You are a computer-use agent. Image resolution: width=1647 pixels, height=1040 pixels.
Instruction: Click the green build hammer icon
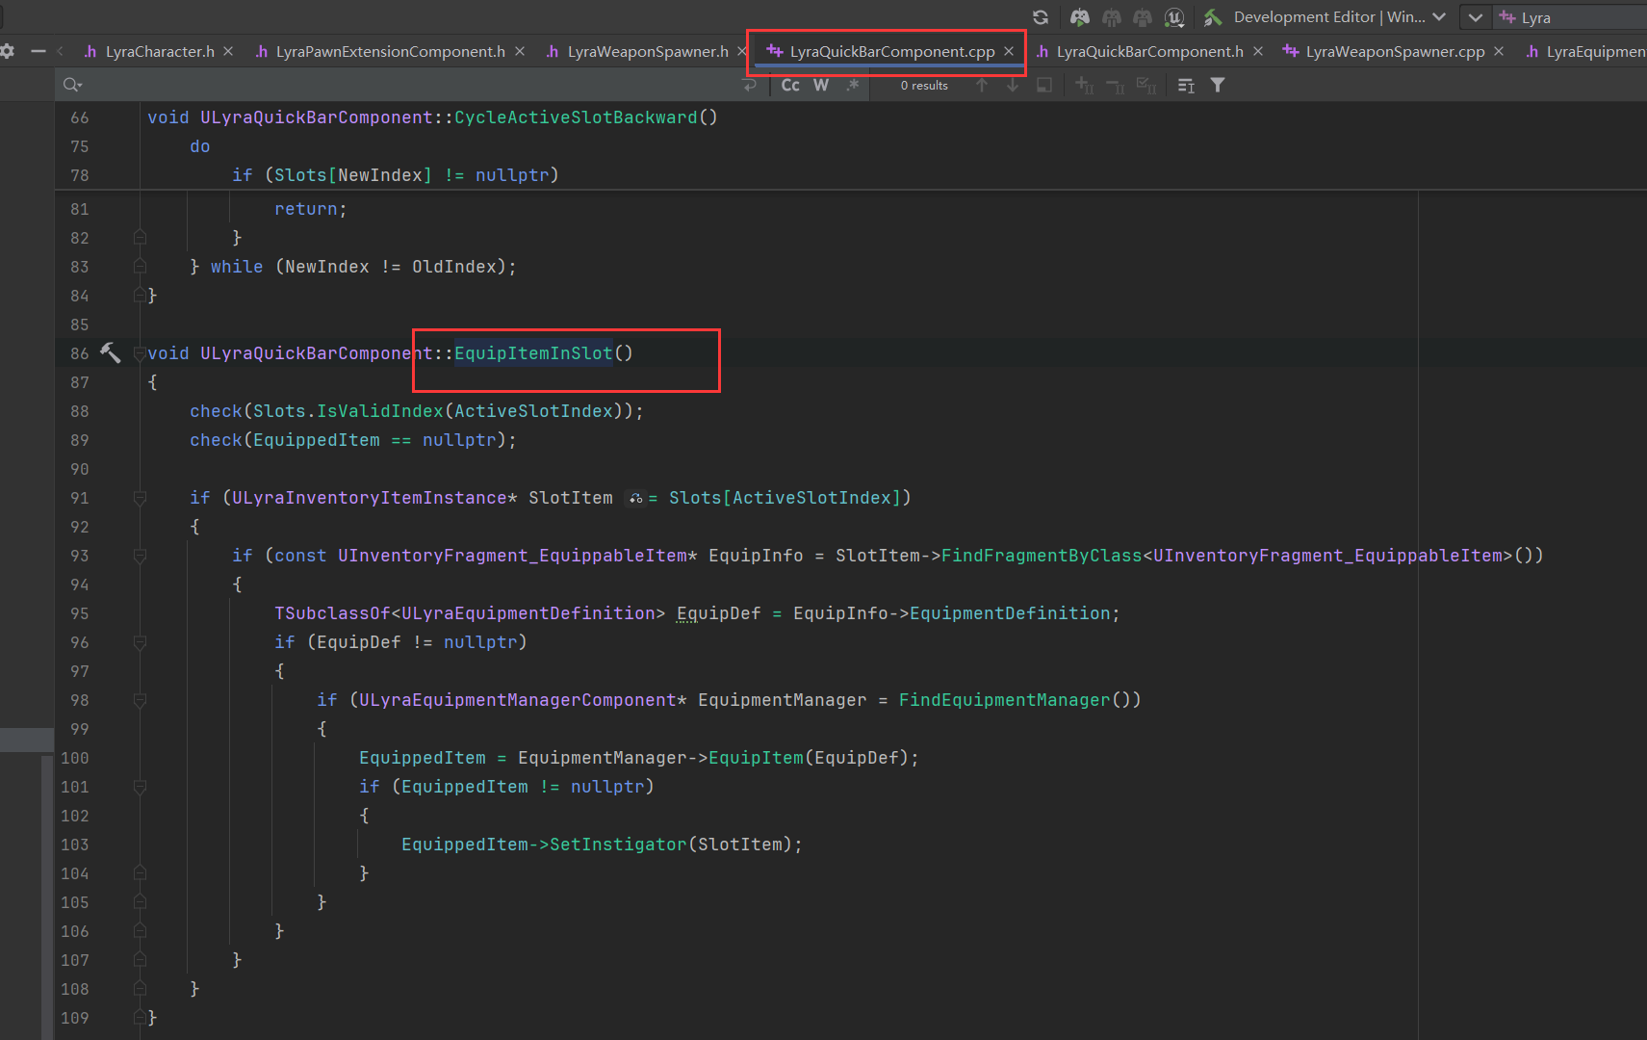tap(1213, 17)
